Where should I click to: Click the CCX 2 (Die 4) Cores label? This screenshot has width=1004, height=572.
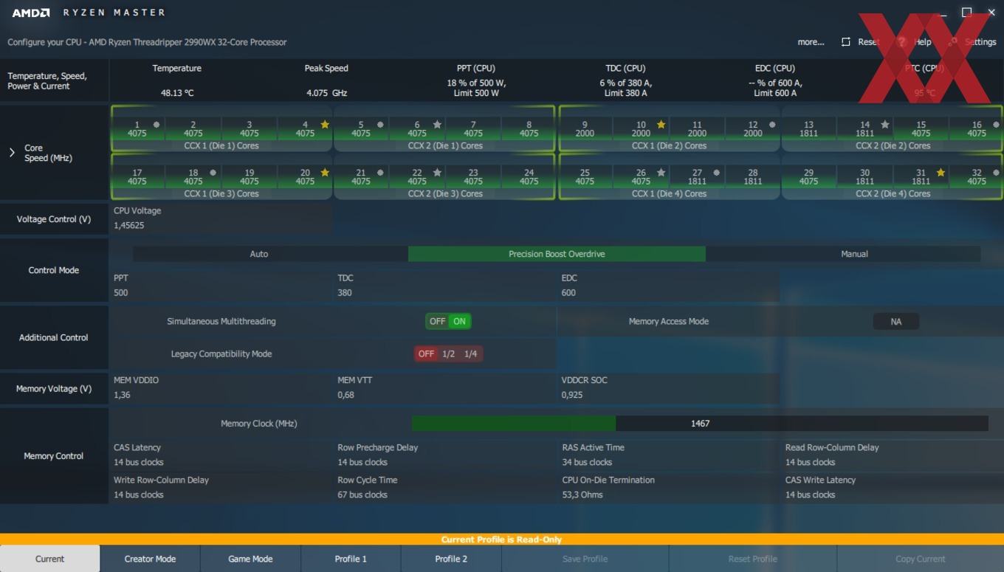click(893, 193)
